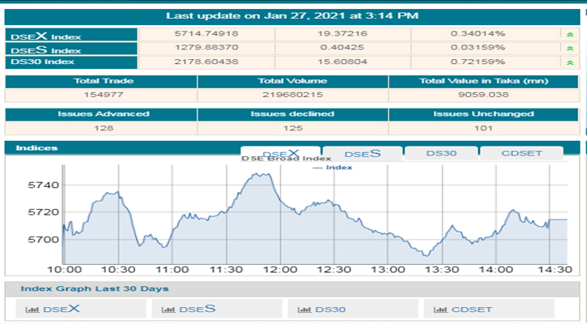Click green up arrow in DSEX Index row
This screenshot has height=324, width=587.
[x=572, y=34]
